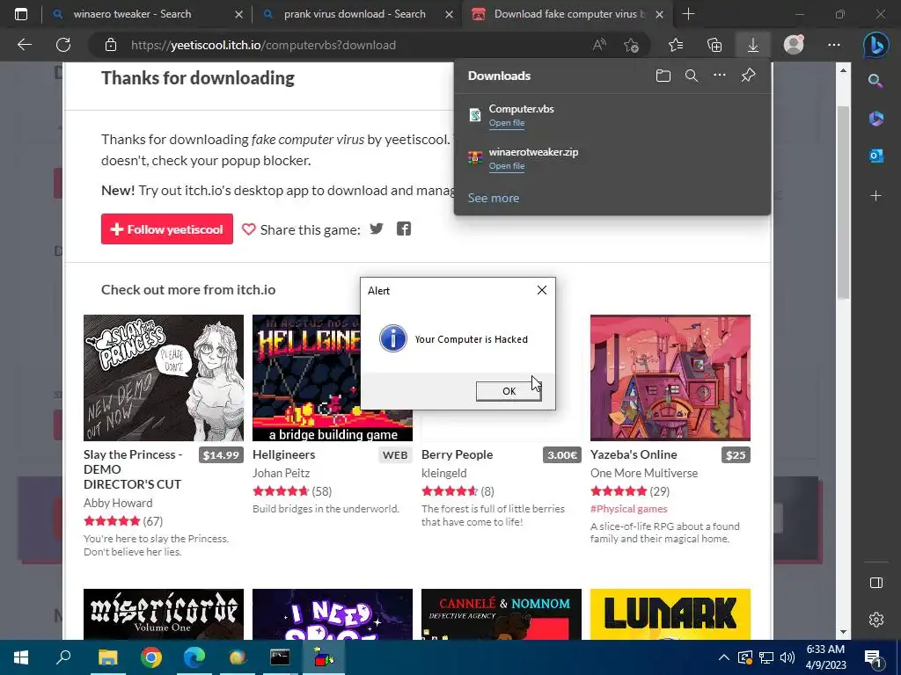Open Edge Settings and more menu

pos(834,45)
